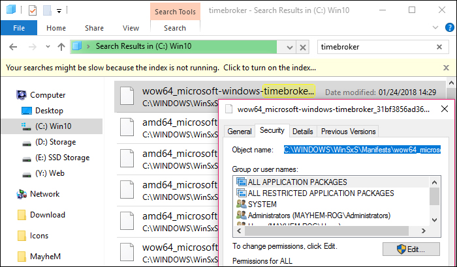457x267 pixels.
Task: Select ALL RESTRICTED APPLICATION PACKAGES entry
Action: (321, 193)
